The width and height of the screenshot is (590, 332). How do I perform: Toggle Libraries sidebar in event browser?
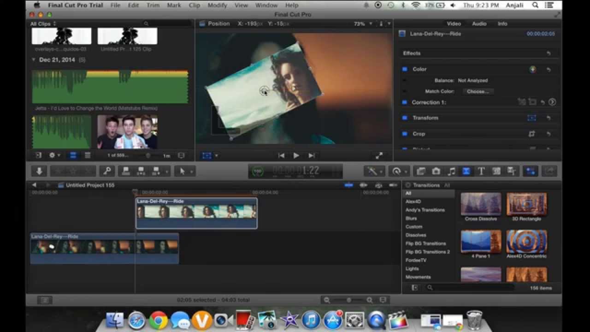[39, 155]
